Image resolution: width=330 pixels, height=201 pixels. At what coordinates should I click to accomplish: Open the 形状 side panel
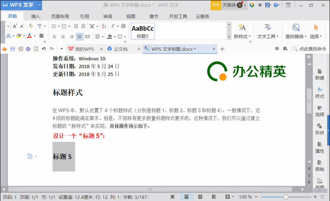(x=319, y=129)
